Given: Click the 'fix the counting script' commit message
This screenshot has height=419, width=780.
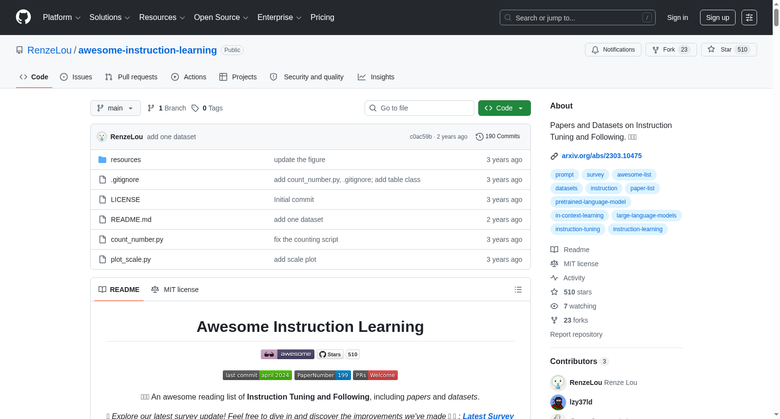Looking at the screenshot, I should tap(306, 239).
